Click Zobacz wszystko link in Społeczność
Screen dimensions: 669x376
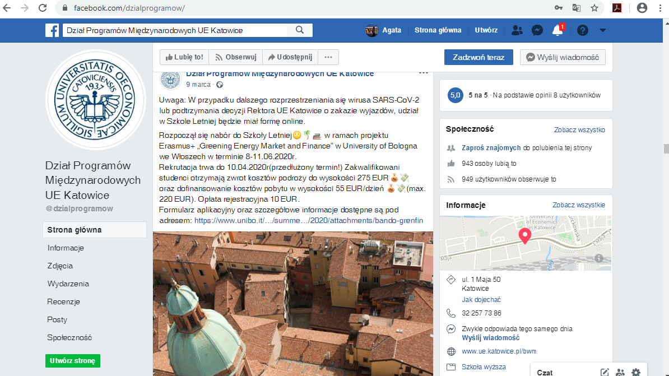pyautogui.click(x=579, y=130)
